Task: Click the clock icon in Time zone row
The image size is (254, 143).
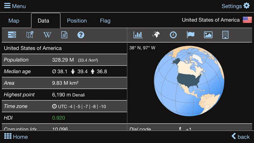Action: pos(54,106)
